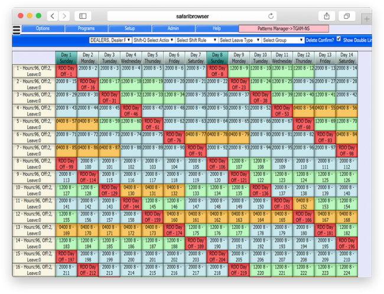Viewport: 384px width, 294px height.
Task: Click RDO Day Off - 98 cell
Action: click(347, 151)
